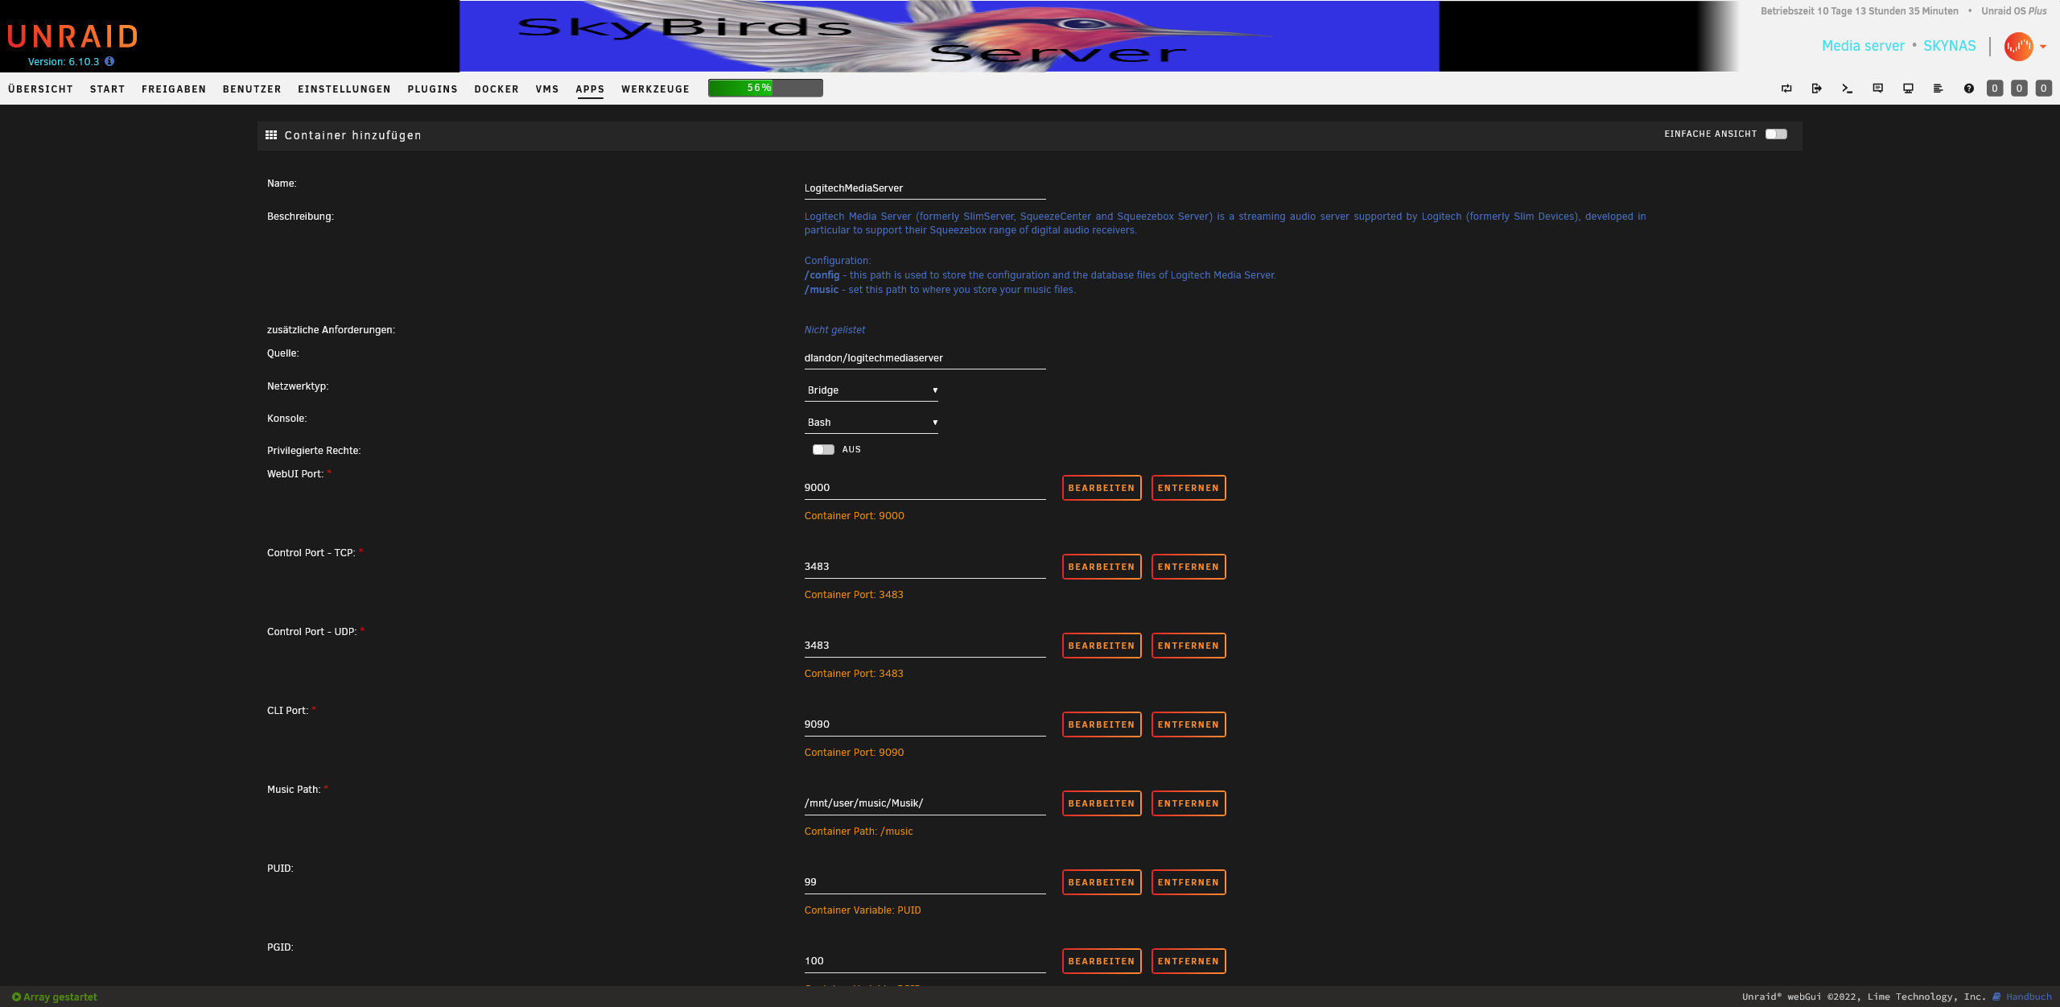Click the version info icon

[x=109, y=61]
